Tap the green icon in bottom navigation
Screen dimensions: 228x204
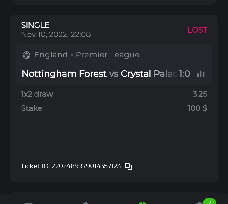click(142, 203)
